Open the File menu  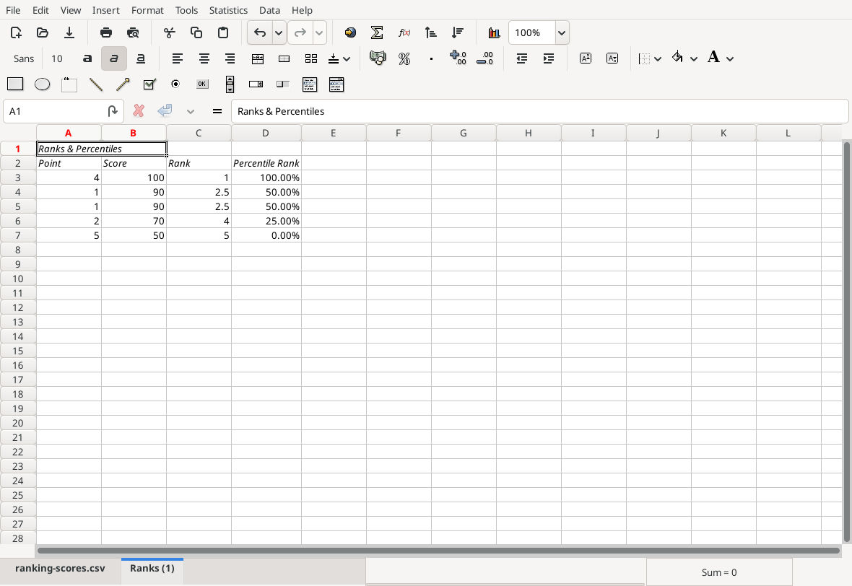[13, 10]
